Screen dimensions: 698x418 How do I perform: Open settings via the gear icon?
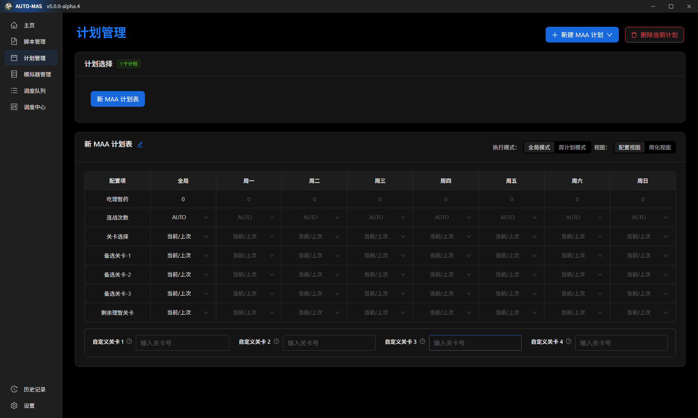(14, 406)
